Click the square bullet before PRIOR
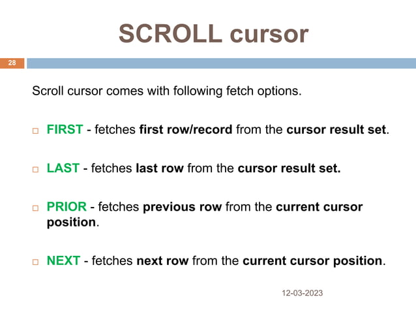This screenshot has height=312, width=416. tap(35, 208)
